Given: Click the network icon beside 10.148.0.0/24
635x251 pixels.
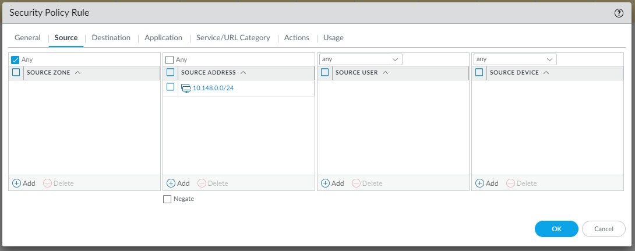Looking at the screenshot, I should [186, 88].
